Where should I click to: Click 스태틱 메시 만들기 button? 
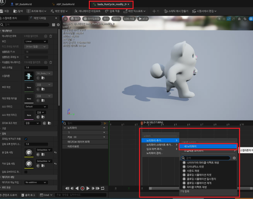[x=176, y=11]
